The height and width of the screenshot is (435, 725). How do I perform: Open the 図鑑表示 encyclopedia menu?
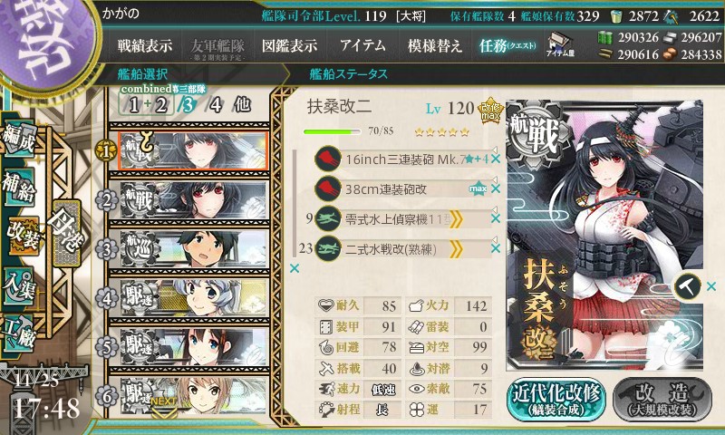click(x=289, y=45)
